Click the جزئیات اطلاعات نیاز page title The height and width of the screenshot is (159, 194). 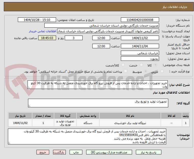(175, 7)
